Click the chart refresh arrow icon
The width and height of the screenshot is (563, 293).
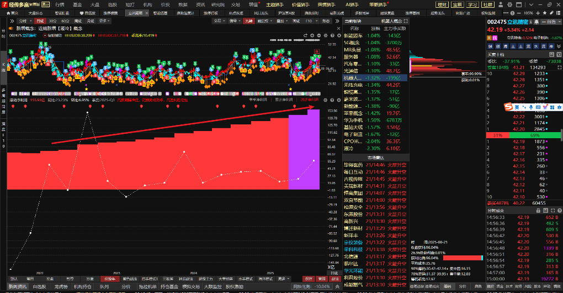click(305, 35)
